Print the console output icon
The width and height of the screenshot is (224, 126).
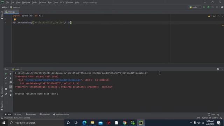click(x=10, y=91)
